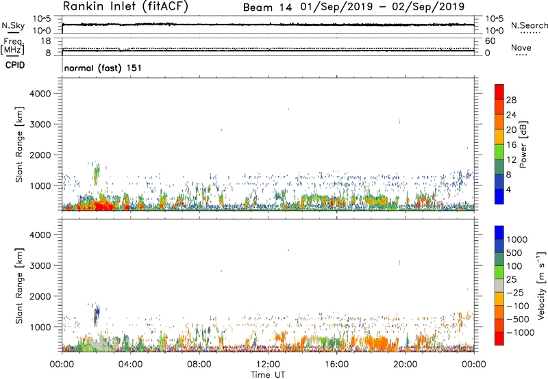The height and width of the screenshot is (379, 548).
Task: Click the "28" tick on power colorbar
Action: [x=511, y=100]
